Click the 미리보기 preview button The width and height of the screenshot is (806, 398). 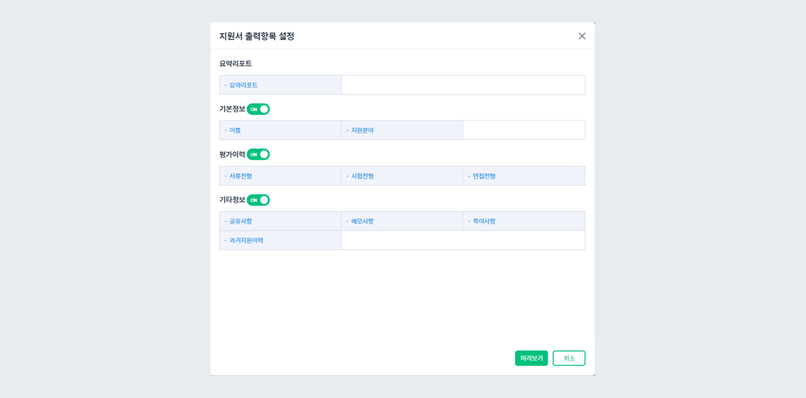(x=531, y=358)
